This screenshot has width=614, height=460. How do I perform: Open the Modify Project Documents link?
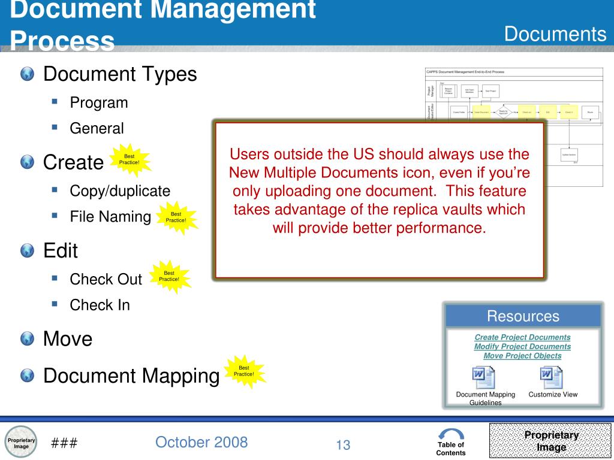click(522, 347)
